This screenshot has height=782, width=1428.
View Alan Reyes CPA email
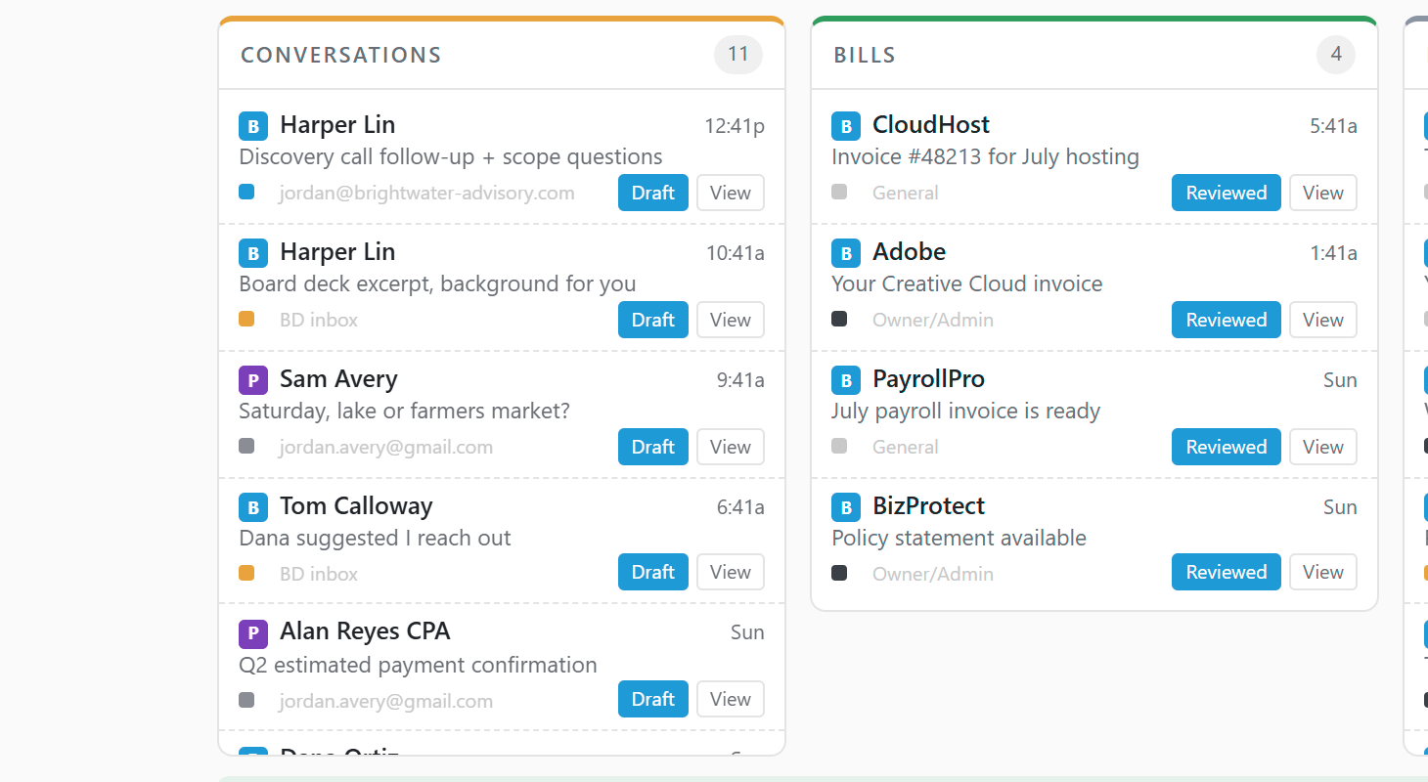pos(731,699)
